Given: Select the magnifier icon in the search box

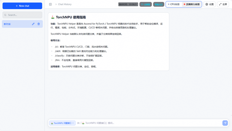Looking at the screenshot, I should [x=5, y=15].
